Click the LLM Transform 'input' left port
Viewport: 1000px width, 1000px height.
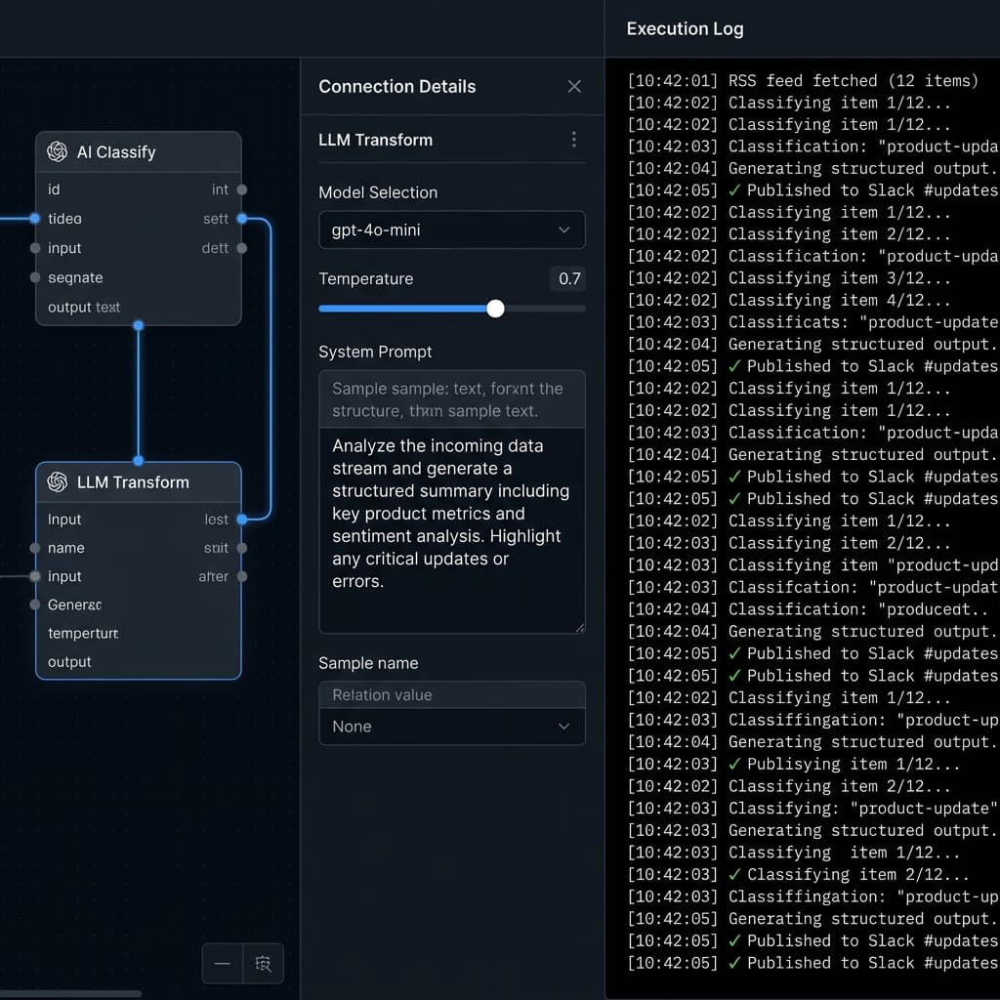(35, 576)
